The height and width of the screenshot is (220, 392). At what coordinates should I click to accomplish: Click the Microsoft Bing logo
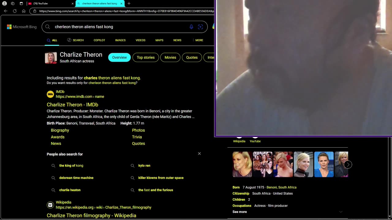[22, 27]
